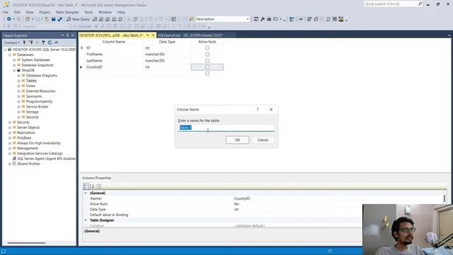This screenshot has width=453, height=255.
Task: Pin the Object Explorer panel
Action: point(68,35)
